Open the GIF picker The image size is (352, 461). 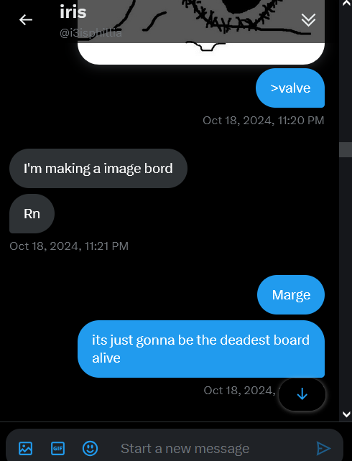click(57, 448)
